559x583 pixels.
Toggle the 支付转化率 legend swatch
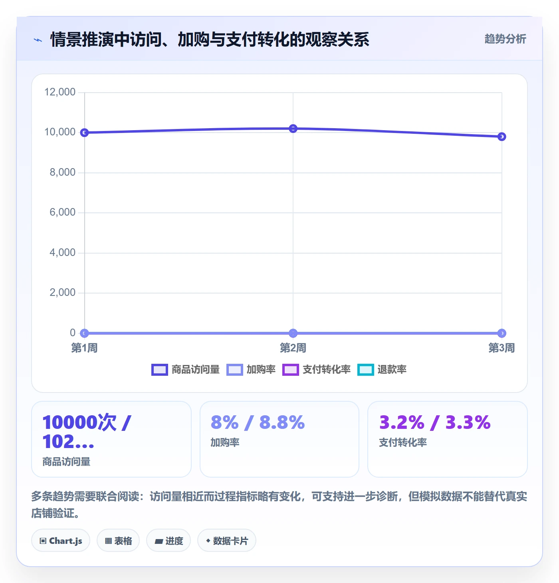tap(290, 370)
